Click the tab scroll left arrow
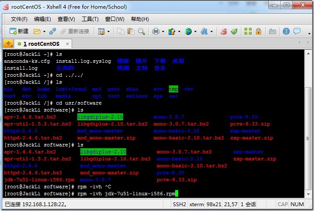Viewport: 314px width, 211px height. 300,42
